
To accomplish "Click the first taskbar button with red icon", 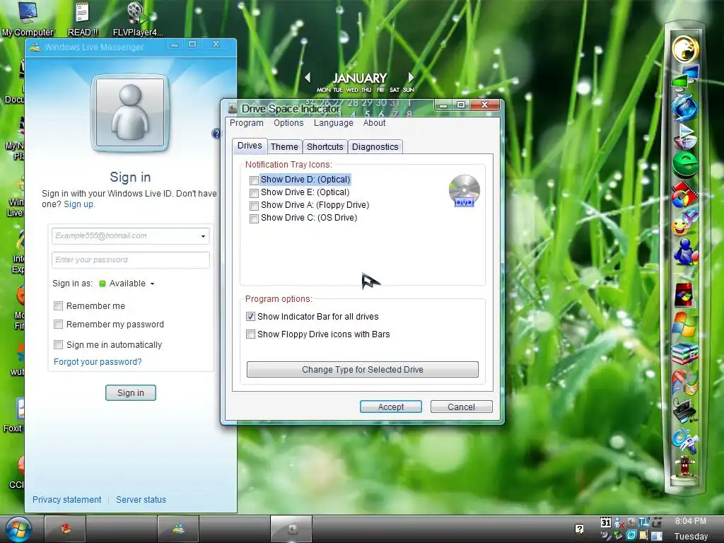I will (65, 529).
